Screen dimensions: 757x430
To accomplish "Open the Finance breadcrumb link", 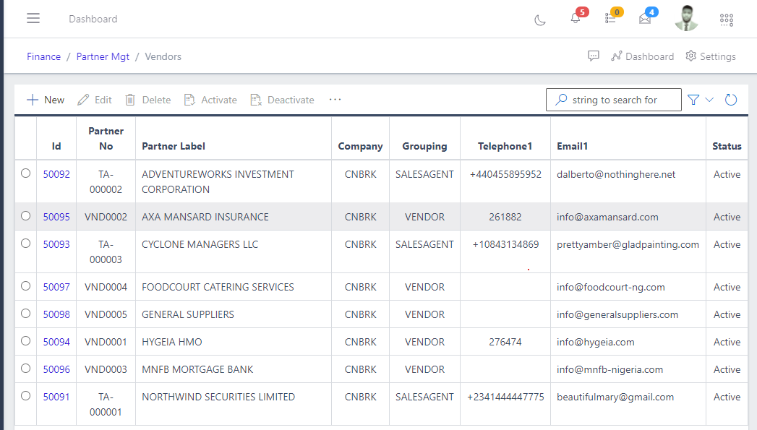I will tap(43, 56).
